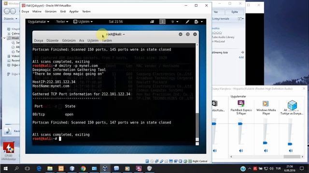
Task: Open Task View on taskbar
Action: (x=28, y=169)
